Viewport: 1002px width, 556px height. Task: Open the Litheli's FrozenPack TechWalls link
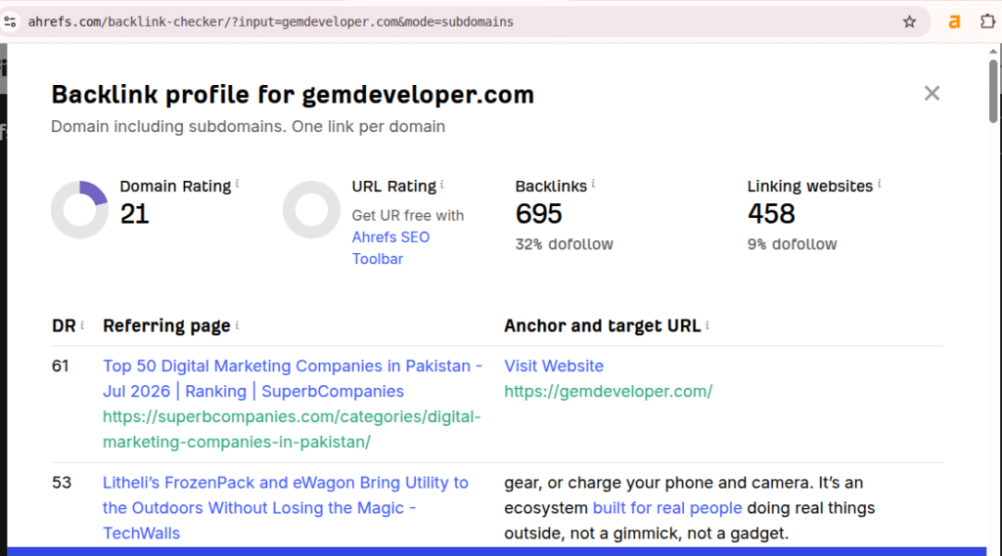[x=286, y=508]
